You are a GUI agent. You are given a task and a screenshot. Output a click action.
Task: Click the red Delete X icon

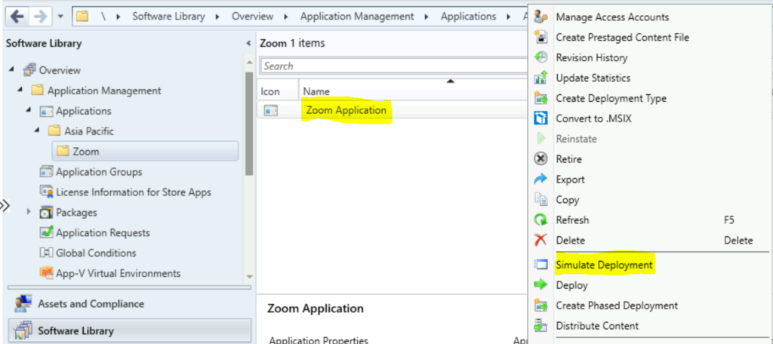click(x=540, y=240)
